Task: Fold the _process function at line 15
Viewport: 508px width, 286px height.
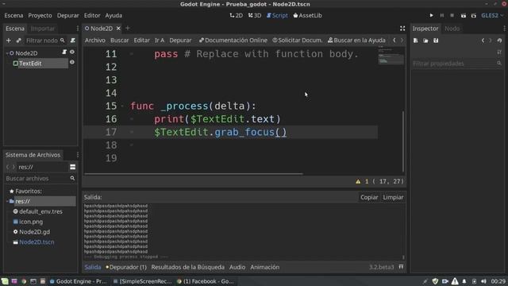Action: [x=122, y=106]
